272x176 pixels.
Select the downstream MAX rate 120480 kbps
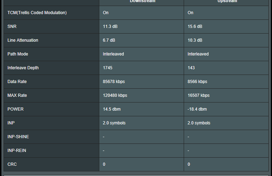coord(115,95)
